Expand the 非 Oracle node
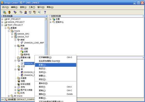 [x=9, y=96]
